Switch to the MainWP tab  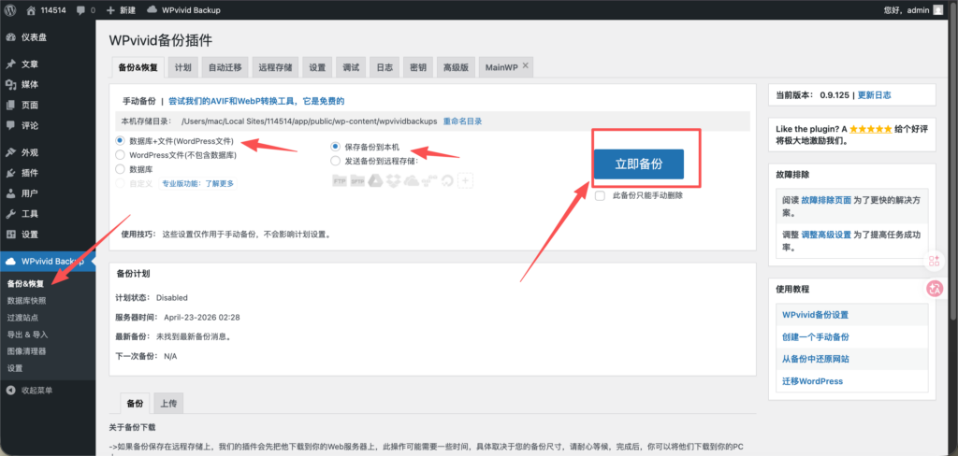501,68
